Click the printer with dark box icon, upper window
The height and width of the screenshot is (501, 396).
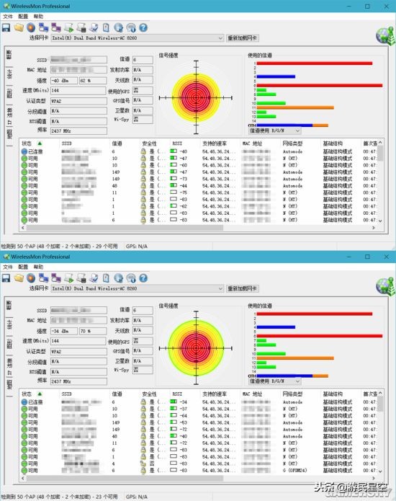[81, 28]
